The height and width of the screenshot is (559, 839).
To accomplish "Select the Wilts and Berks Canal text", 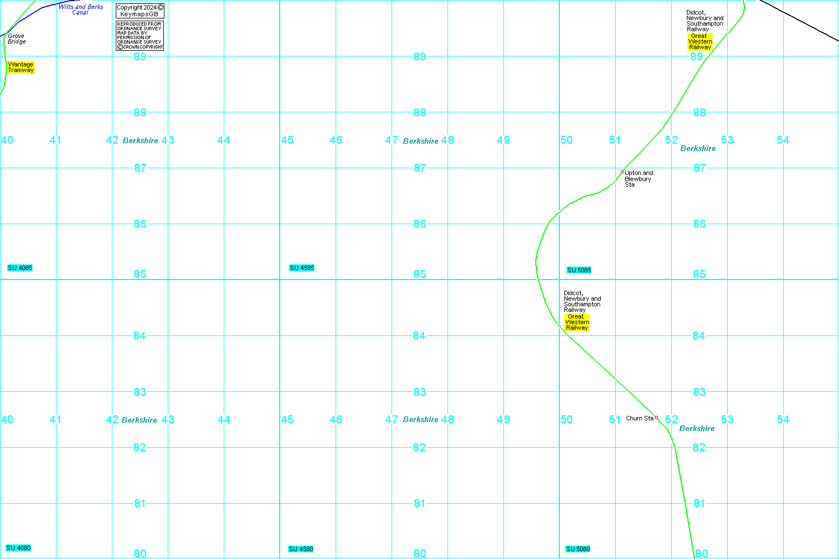I will point(81,10).
